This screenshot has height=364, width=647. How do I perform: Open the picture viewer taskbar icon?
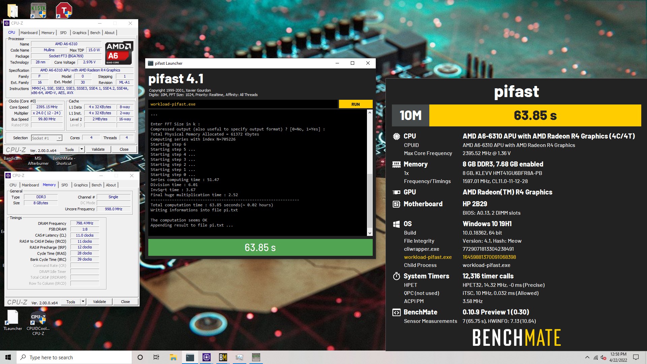pyautogui.click(x=239, y=357)
